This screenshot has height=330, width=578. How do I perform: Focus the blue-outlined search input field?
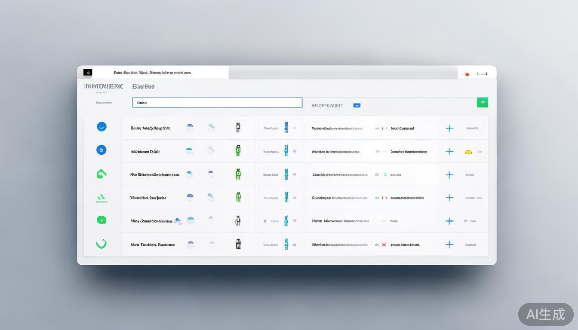click(217, 103)
